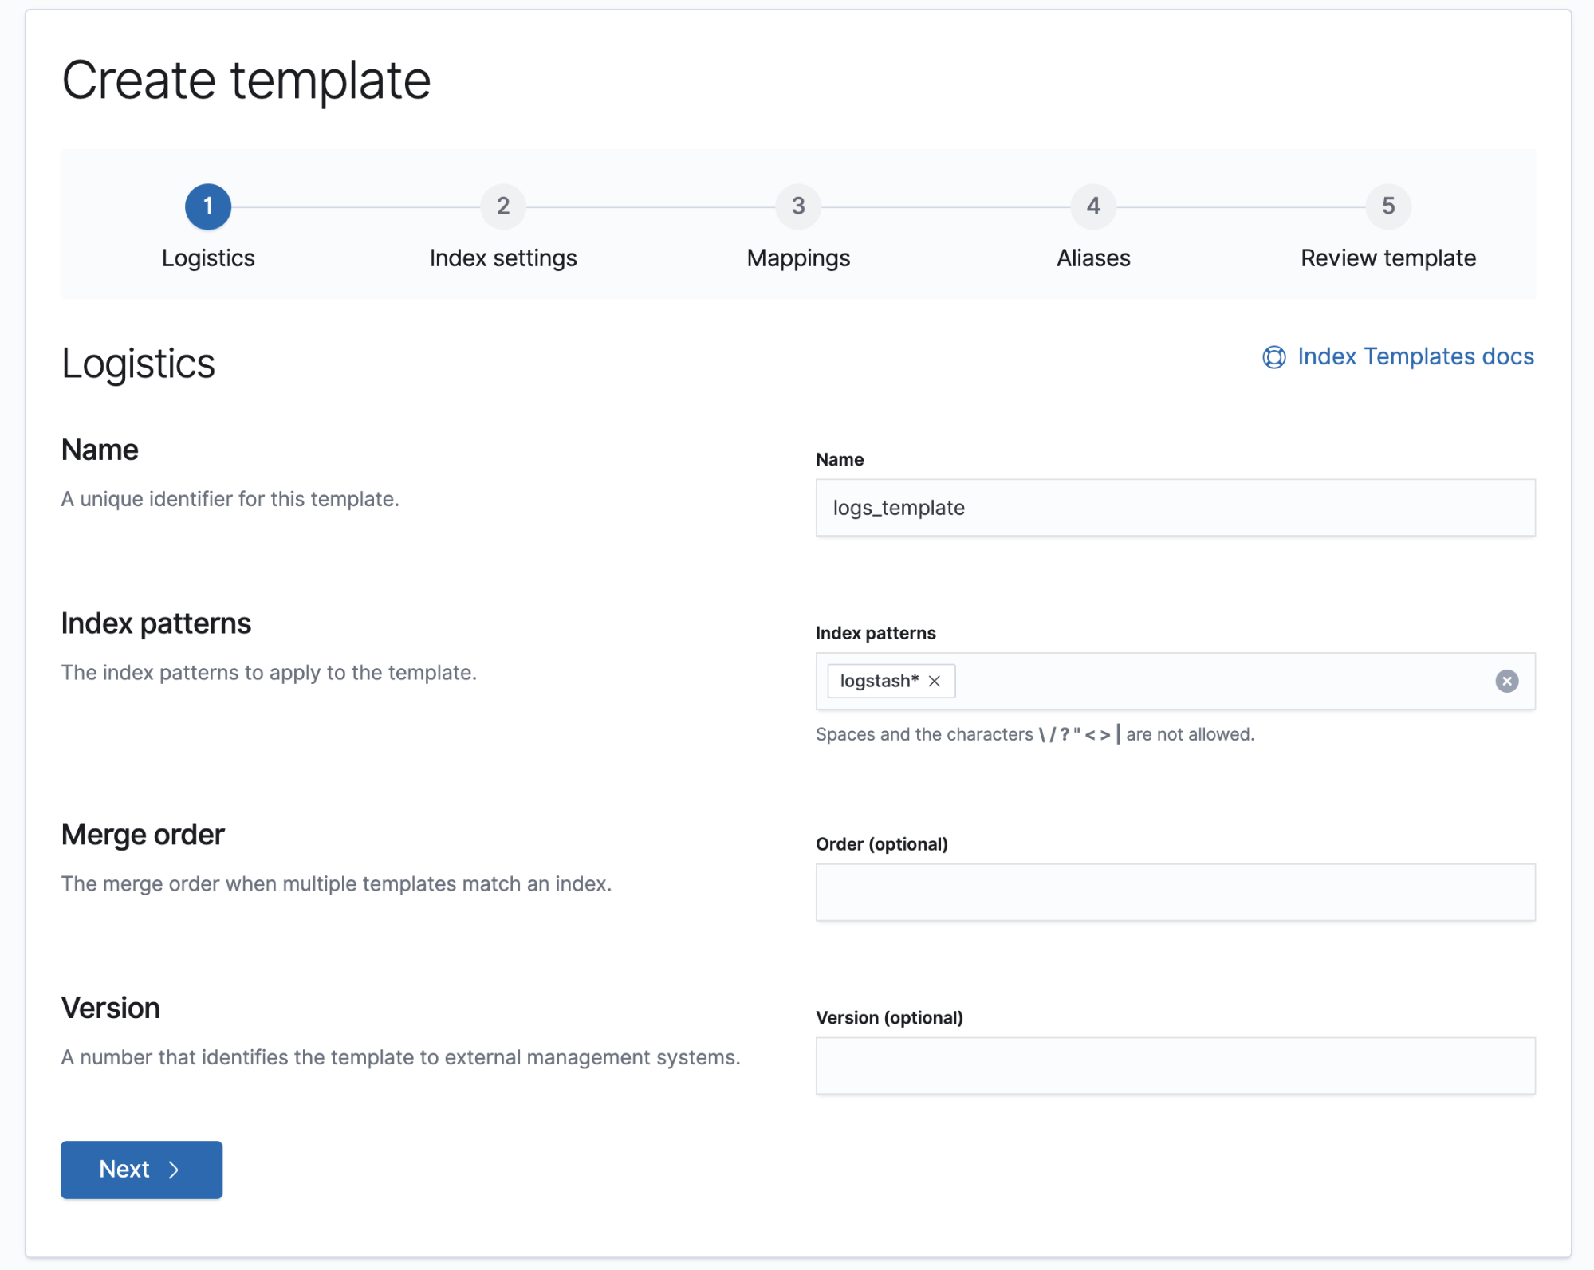
Task: Click the step 5 circle above Review template
Action: [x=1387, y=206]
